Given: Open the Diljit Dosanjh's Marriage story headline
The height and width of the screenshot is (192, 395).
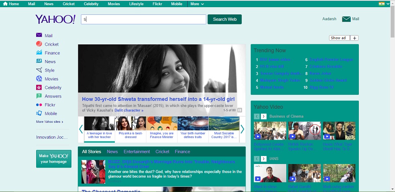Looking at the screenshot, I should pos(171,164).
